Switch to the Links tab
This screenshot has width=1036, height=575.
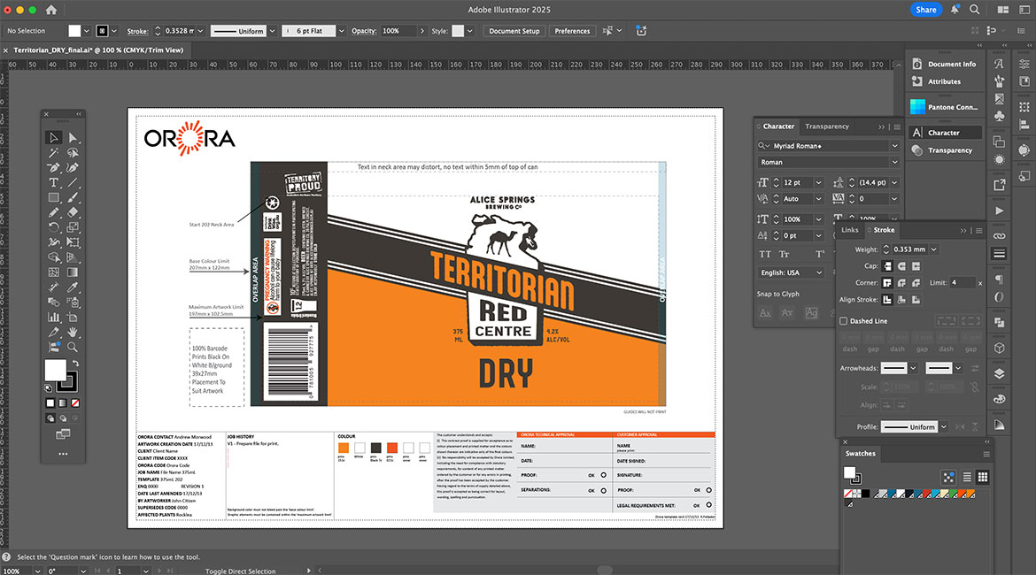pyautogui.click(x=850, y=230)
